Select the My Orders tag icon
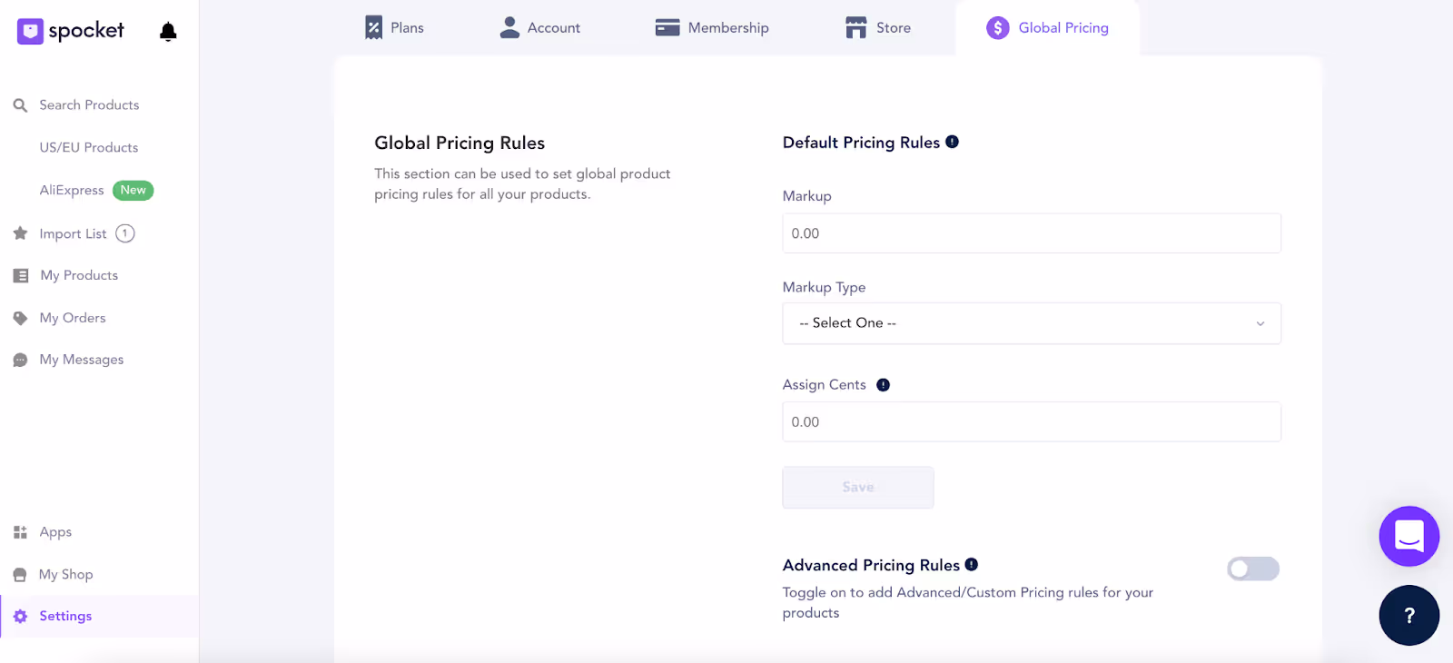This screenshot has height=663, width=1453. click(x=20, y=317)
